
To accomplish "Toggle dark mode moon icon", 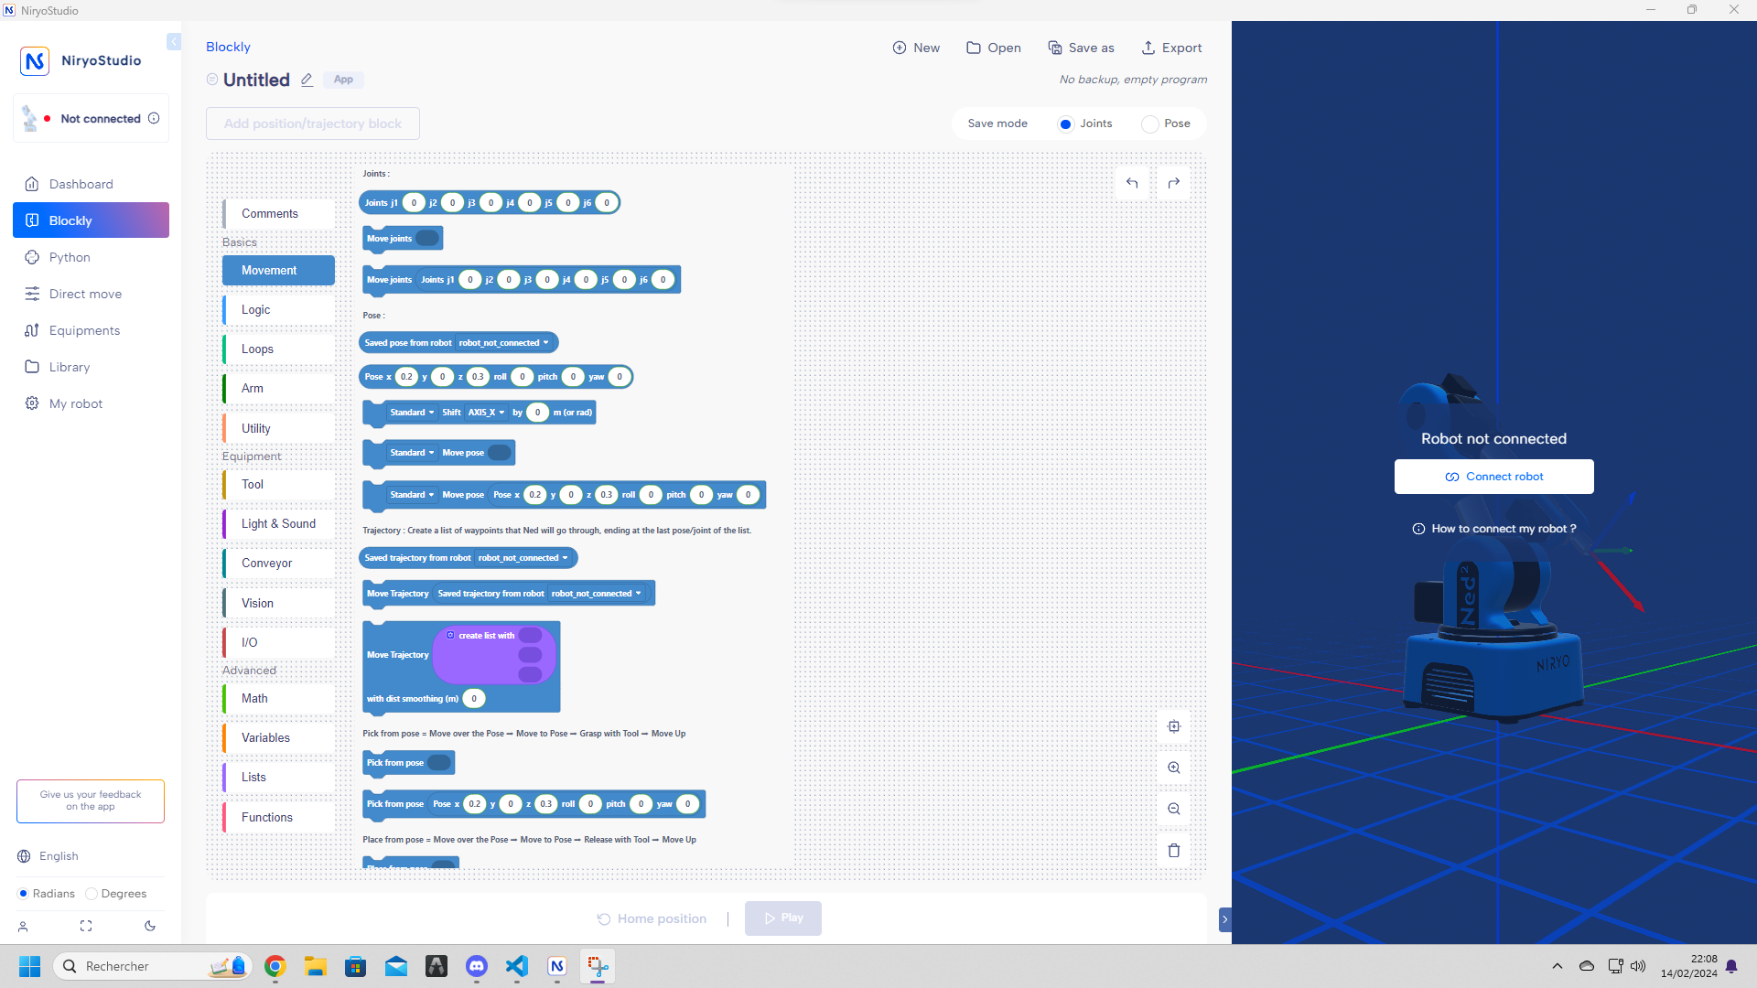I will [150, 926].
